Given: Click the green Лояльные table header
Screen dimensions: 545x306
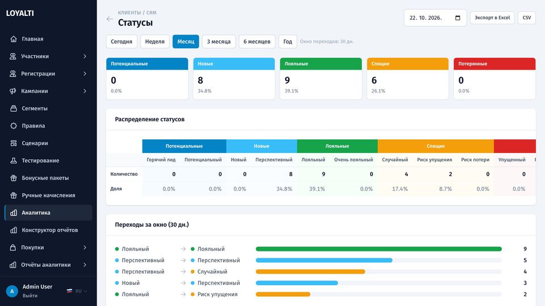Looking at the screenshot, I should coord(337,146).
